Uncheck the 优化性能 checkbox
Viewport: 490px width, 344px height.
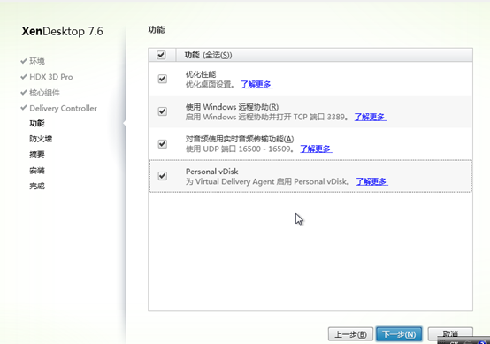[162, 79]
